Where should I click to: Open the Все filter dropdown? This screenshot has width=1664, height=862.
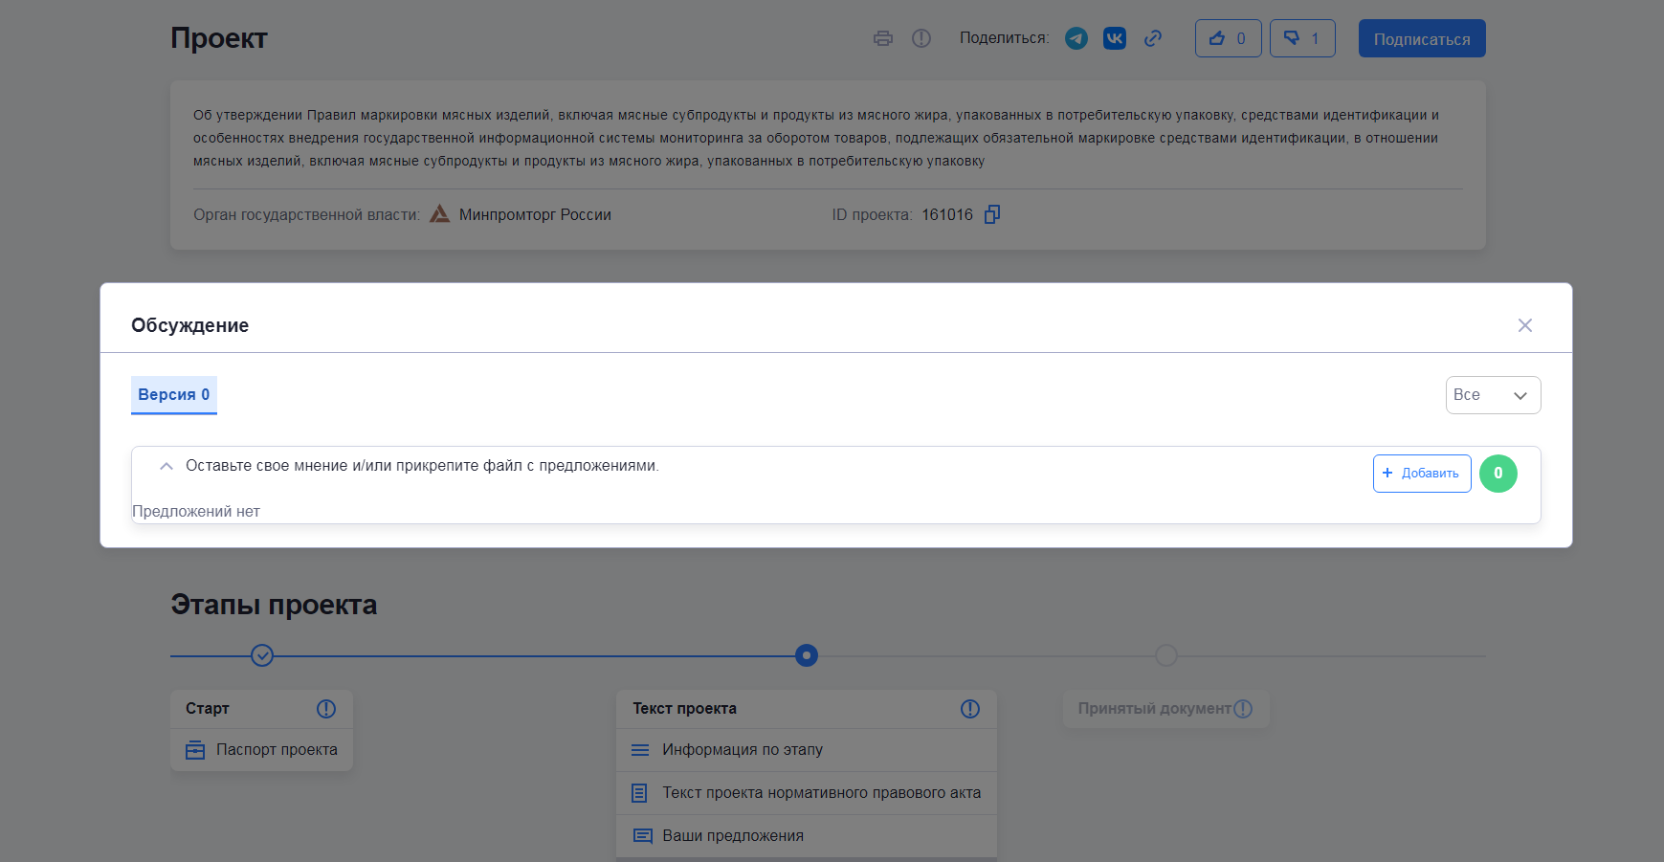click(x=1493, y=395)
